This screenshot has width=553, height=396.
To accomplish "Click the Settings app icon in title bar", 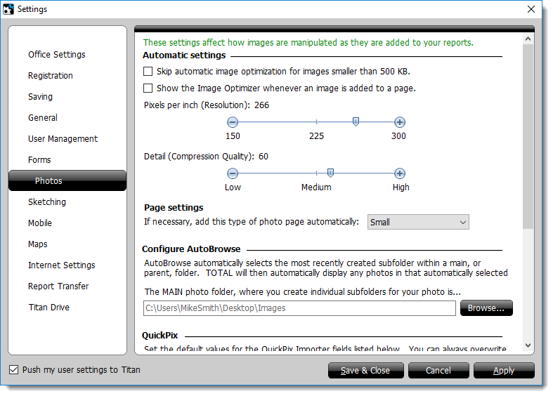I will point(8,9).
